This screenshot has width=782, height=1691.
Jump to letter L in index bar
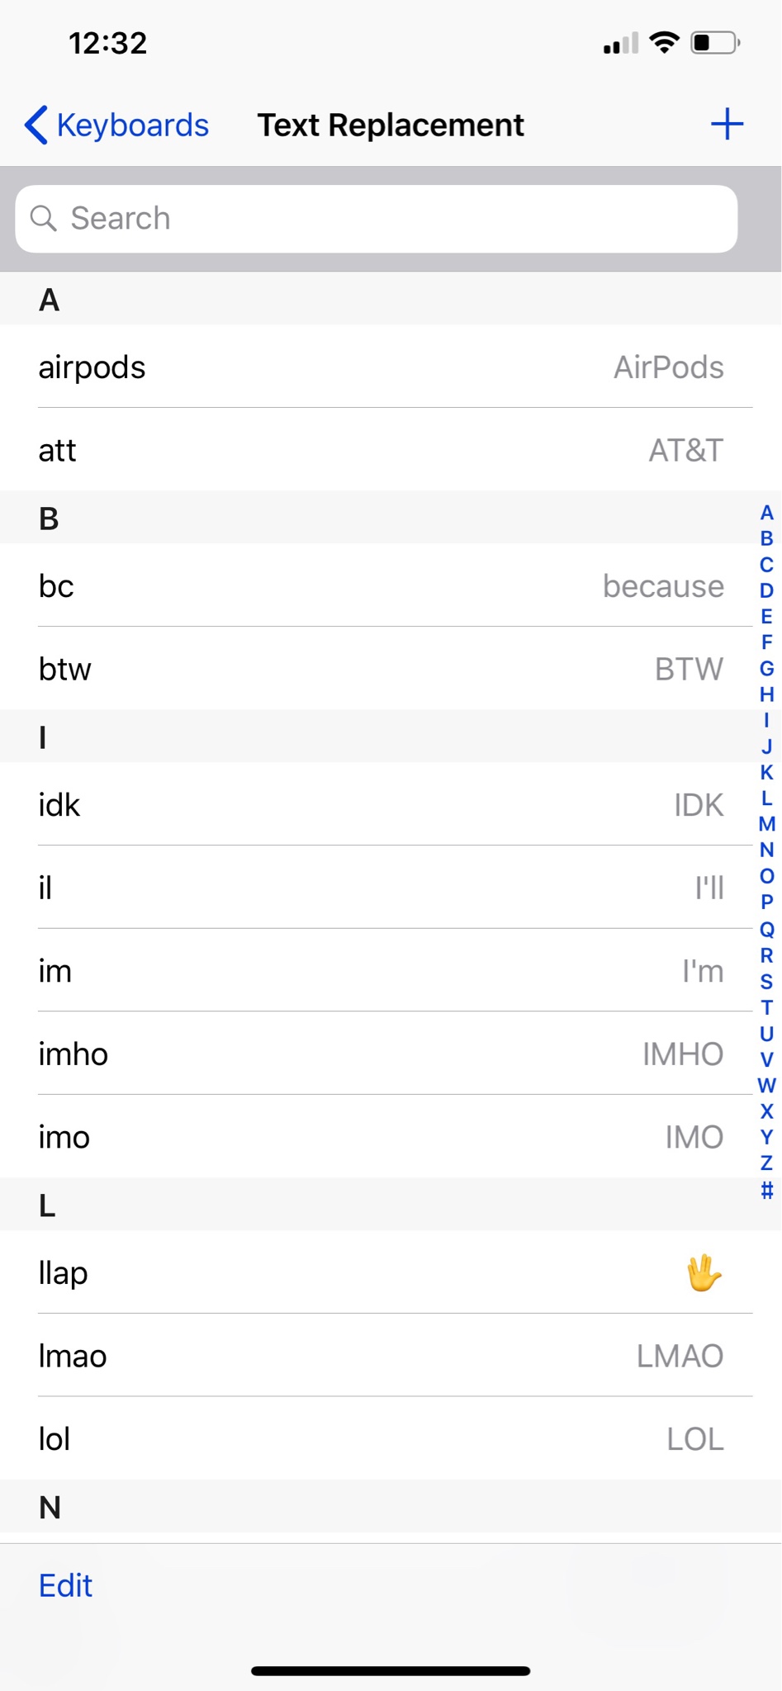click(x=766, y=798)
